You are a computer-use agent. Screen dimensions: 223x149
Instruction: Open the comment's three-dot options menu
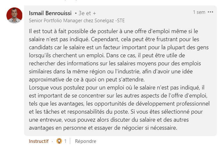pos(210,12)
